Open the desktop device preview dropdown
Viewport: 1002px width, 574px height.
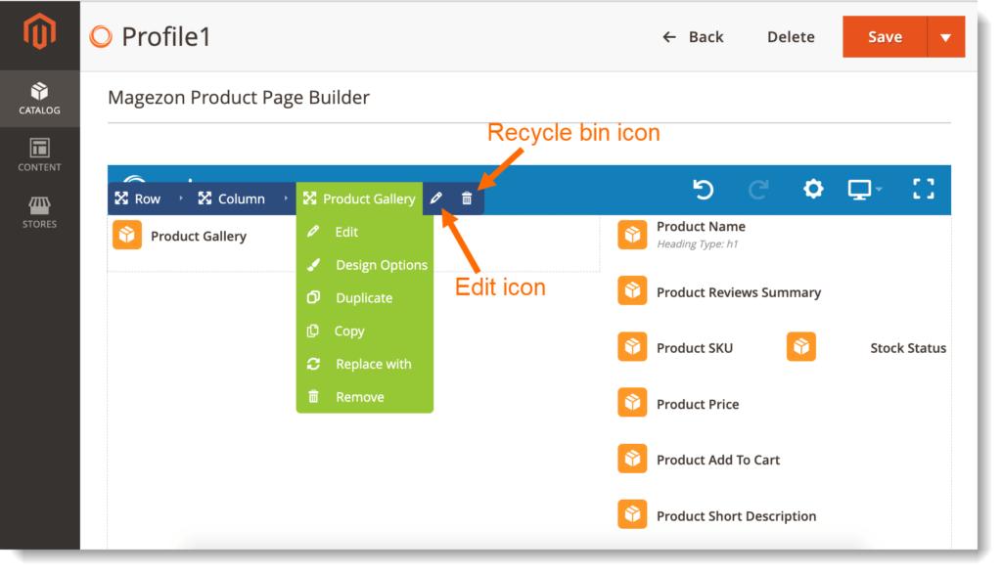click(865, 190)
